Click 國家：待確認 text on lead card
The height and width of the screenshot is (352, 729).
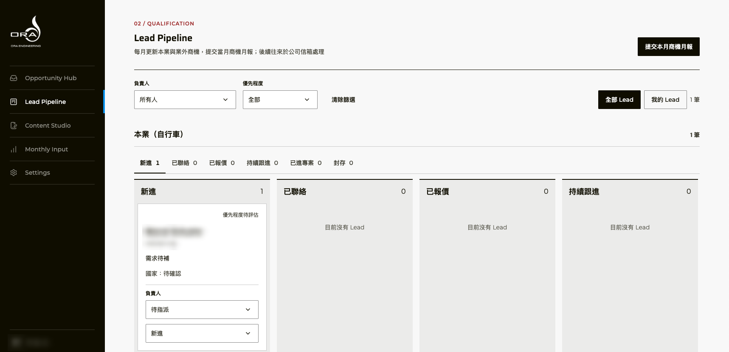click(x=163, y=274)
